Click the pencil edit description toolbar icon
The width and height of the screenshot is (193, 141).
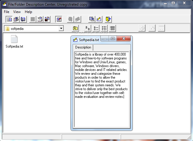99,19
